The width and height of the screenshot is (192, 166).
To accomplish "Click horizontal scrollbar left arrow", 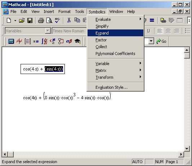I will (x=5, y=155).
